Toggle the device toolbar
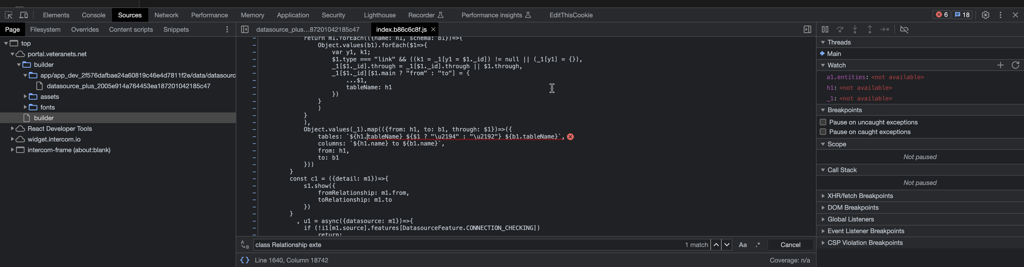Image resolution: width=1024 pixels, height=267 pixels. (x=24, y=15)
